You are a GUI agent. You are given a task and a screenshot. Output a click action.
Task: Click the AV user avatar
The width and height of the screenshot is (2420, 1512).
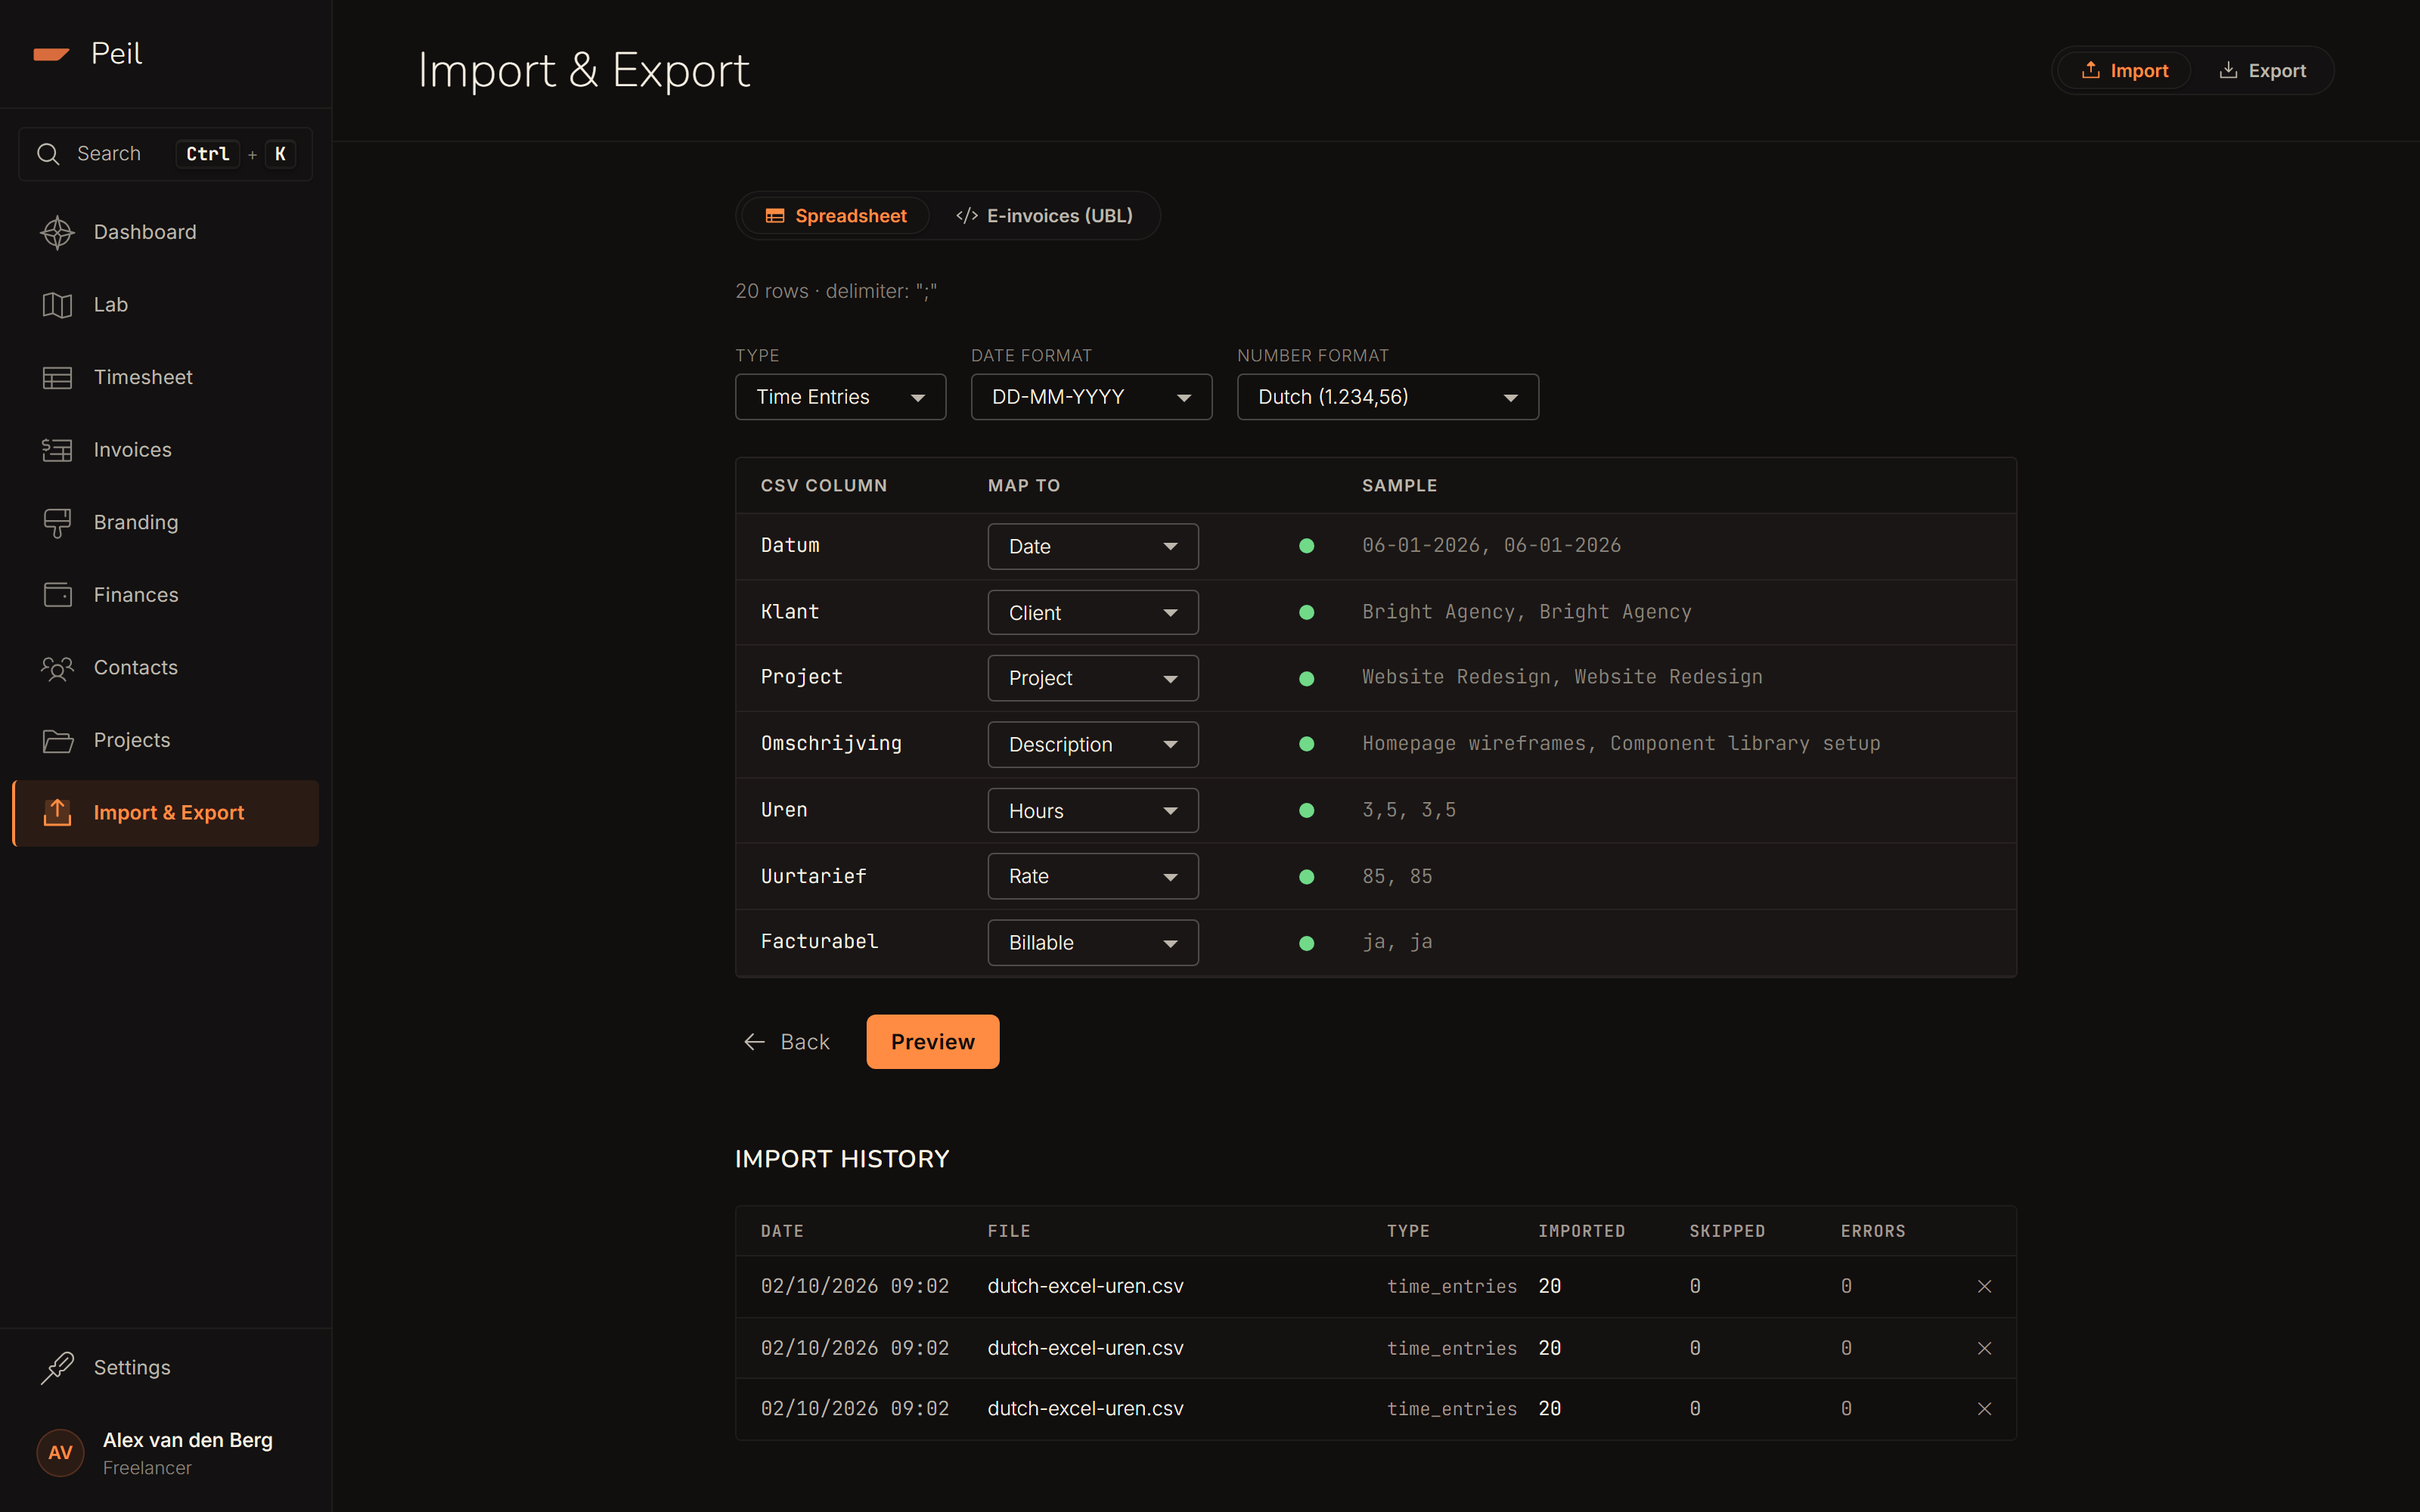[x=60, y=1453]
